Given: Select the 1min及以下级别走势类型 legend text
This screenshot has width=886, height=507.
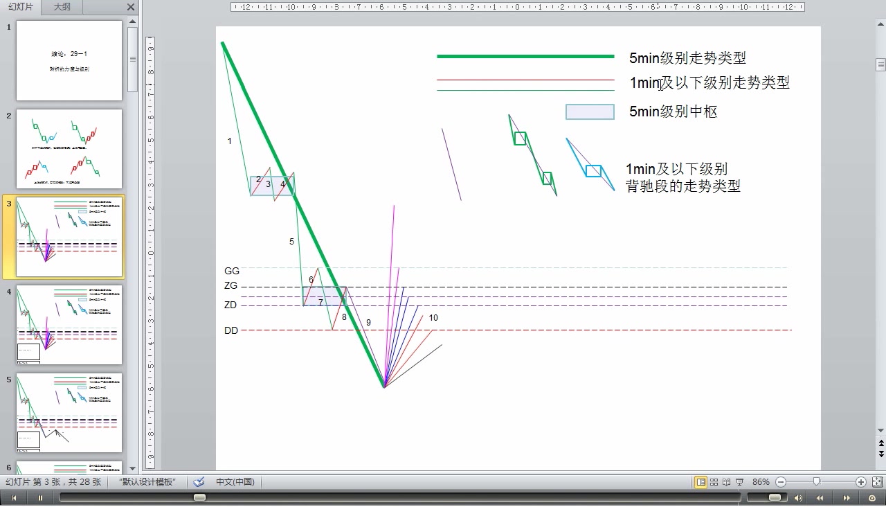Looking at the screenshot, I should pyautogui.click(x=709, y=83).
